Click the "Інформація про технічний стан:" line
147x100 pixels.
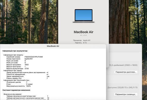(17, 80)
